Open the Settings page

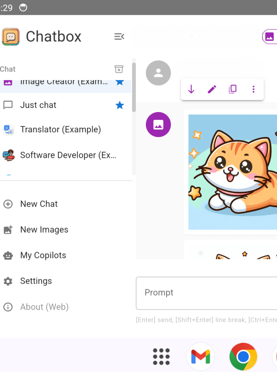click(35, 281)
